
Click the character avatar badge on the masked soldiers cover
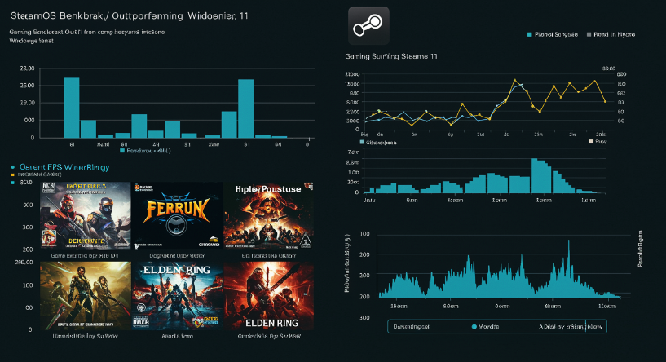pyautogui.click(x=49, y=239)
